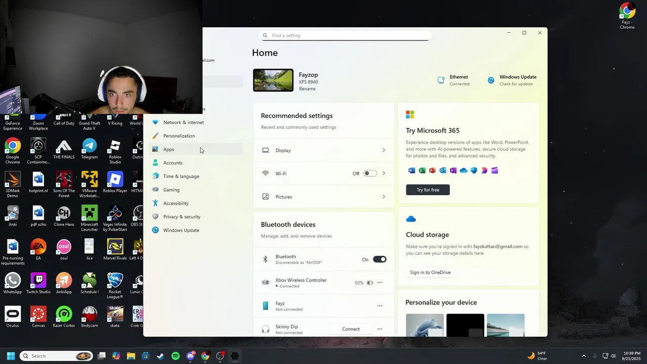Select the black personalize theme thumbnail

click(x=465, y=325)
